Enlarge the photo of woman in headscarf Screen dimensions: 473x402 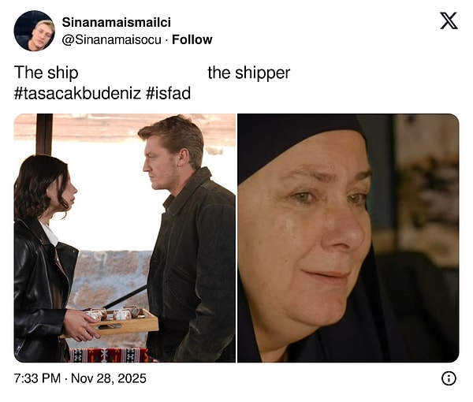pyautogui.click(x=348, y=238)
